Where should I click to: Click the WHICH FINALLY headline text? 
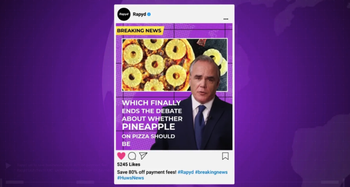click(151, 103)
